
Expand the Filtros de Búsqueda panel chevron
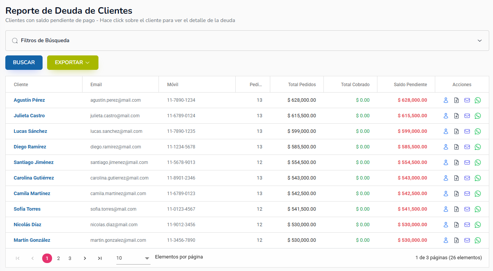(x=480, y=41)
